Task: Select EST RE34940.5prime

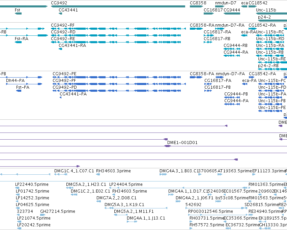Action: tap(265, 211)
